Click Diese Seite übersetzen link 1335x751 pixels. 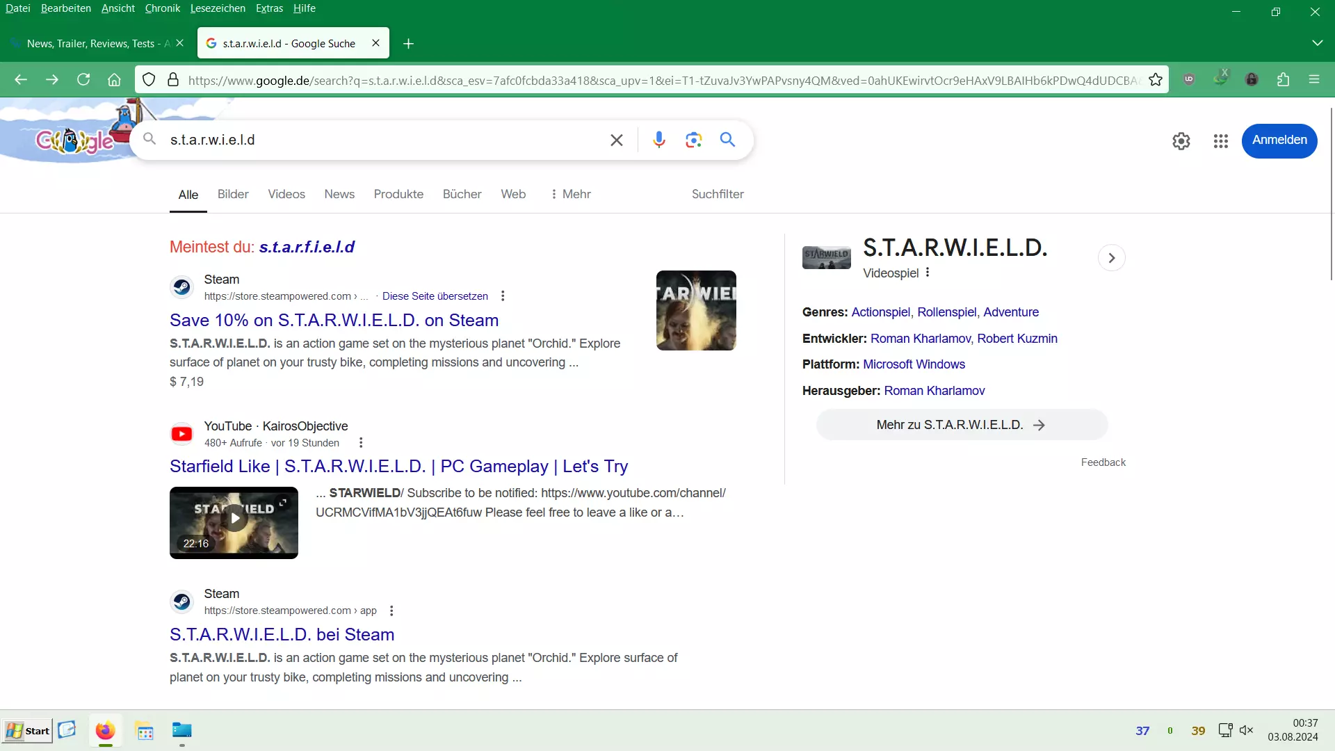pyautogui.click(x=435, y=296)
